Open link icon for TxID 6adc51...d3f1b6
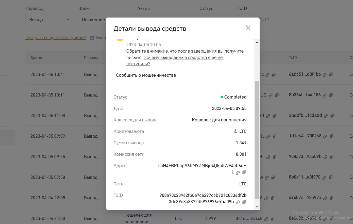This screenshot has height=224, width=353. (x=325, y=75)
